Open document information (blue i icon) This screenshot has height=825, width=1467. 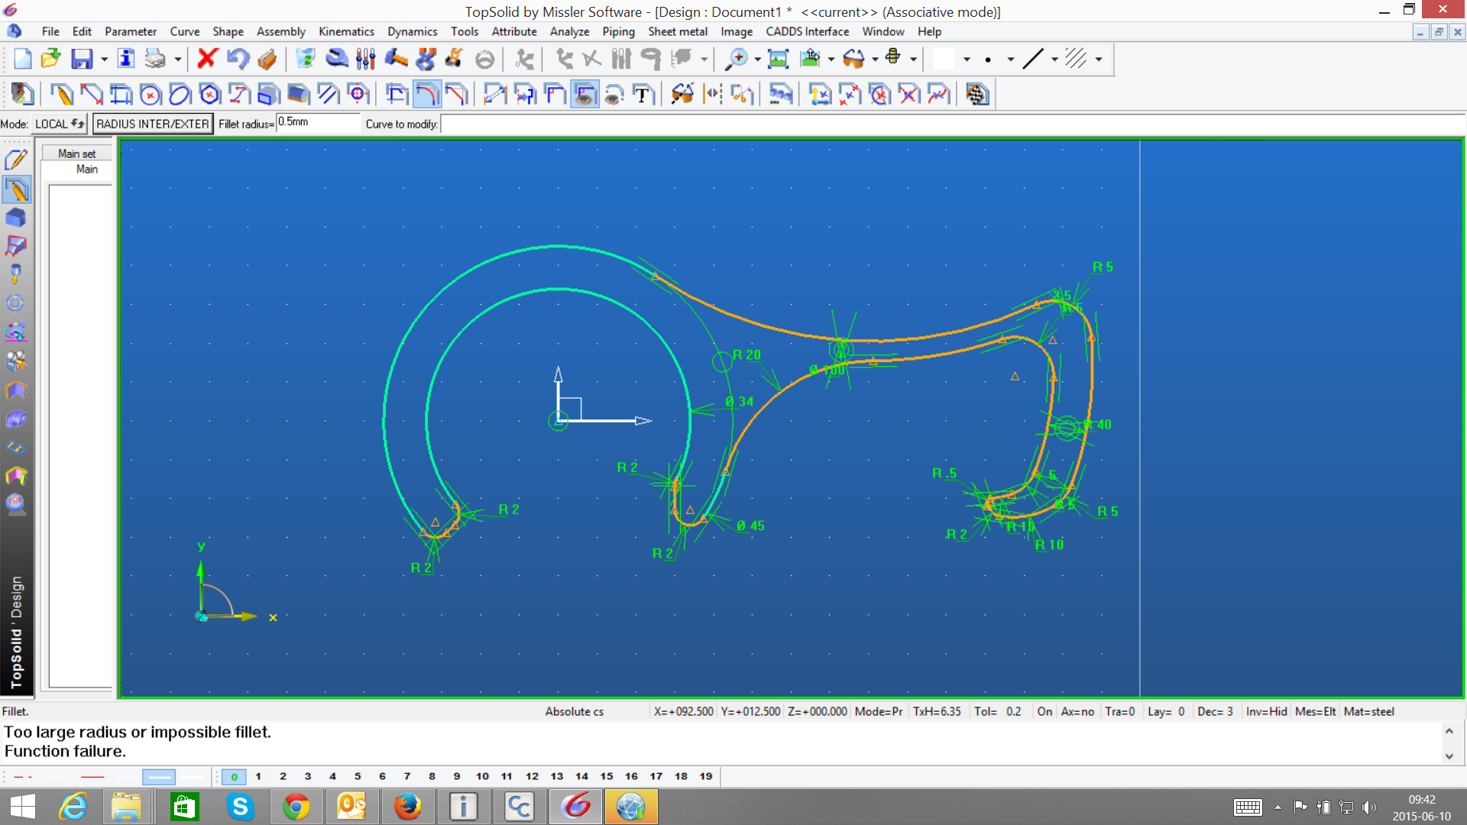tap(126, 59)
